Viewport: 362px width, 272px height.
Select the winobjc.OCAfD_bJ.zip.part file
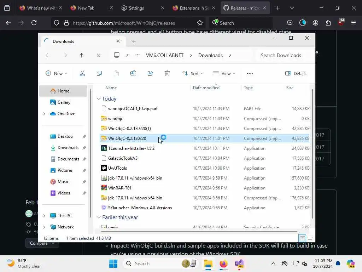coord(204,108)
